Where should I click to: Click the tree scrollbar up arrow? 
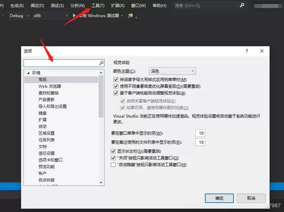pyautogui.click(x=101, y=73)
